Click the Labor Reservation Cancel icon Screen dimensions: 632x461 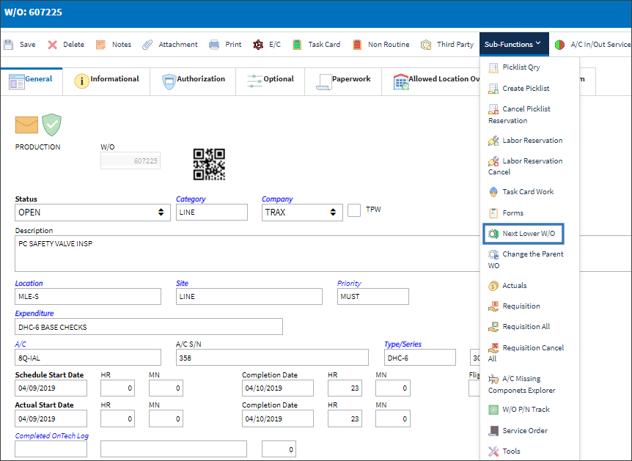pyautogui.click(x=493, y=161)
